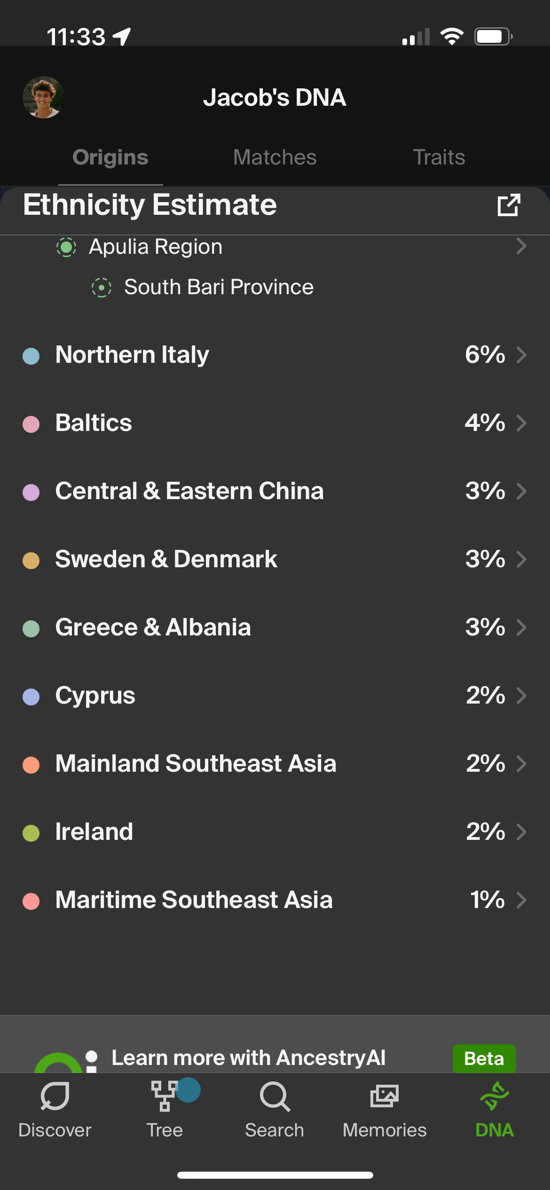Expand the Baltics 4% chevron
The image size is (550, 1190).
pos(521,423)
